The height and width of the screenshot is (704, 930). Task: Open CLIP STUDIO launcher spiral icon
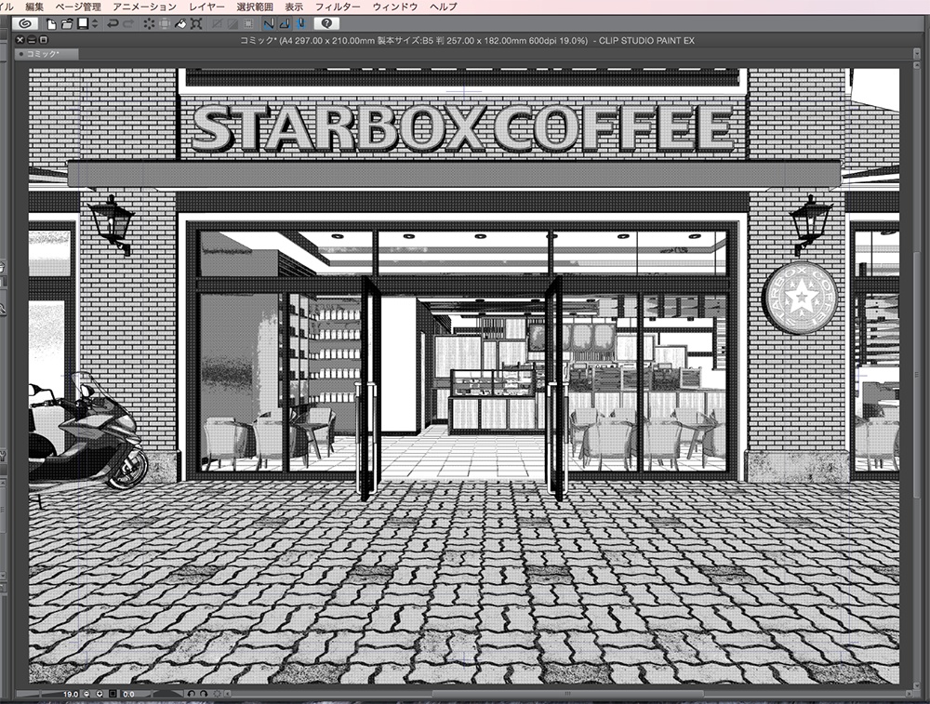pyautogui.click(x=25, y=23)
